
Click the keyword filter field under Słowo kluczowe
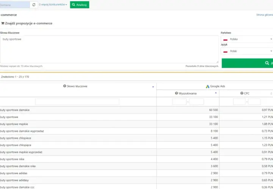[77, 102]
